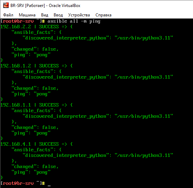The image size is (193, 188).
Task: Open the Справка menu
Action: (103, 15)
